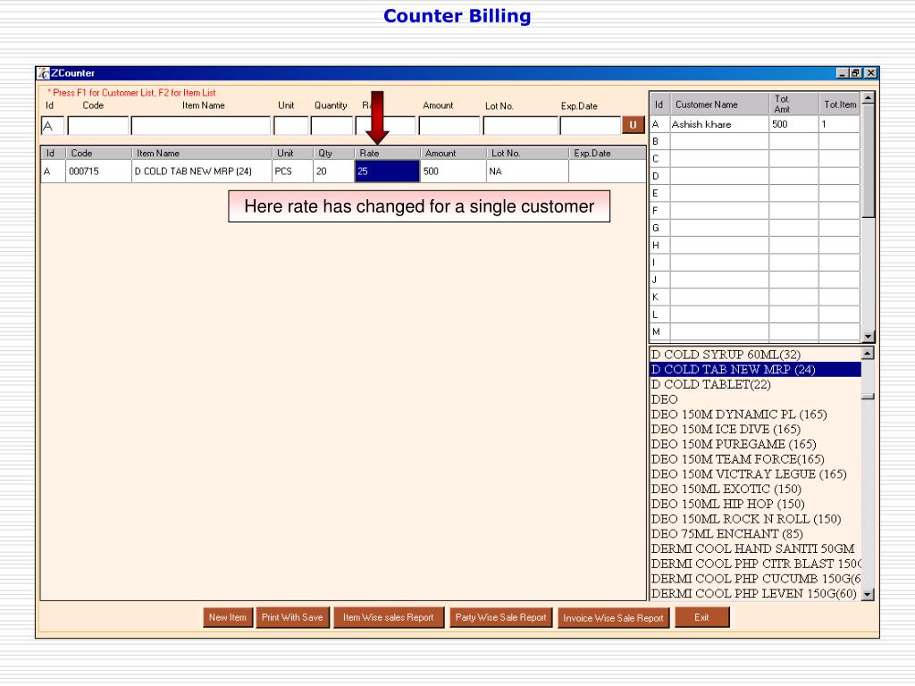Select DERMI COOL PHP CITR BLAST item
The width and height of the screenshot is (915, 686).
[755, 565]
